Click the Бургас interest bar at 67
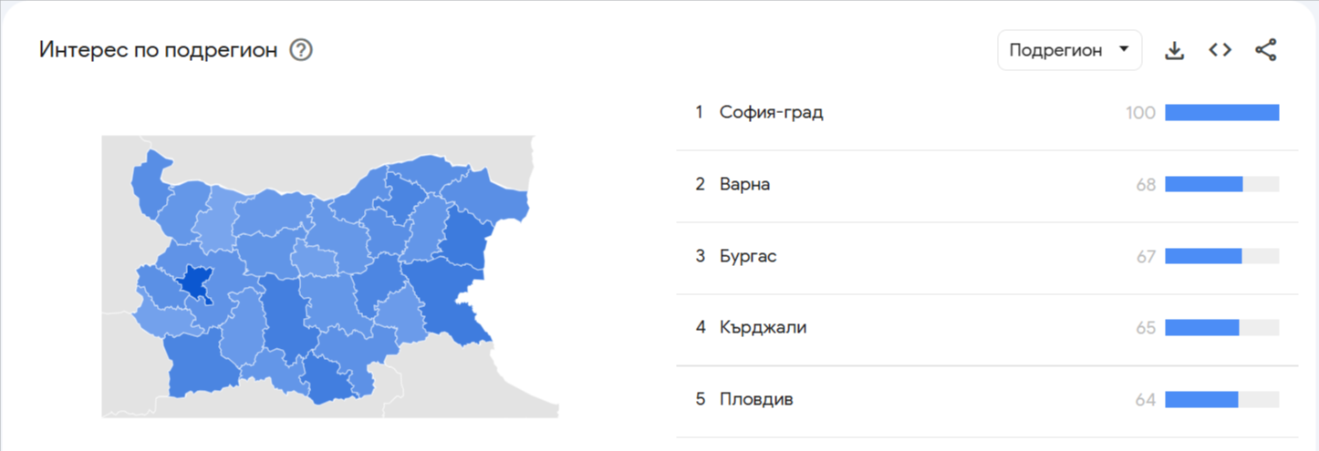The image size is (1319, 451). 1222,256
